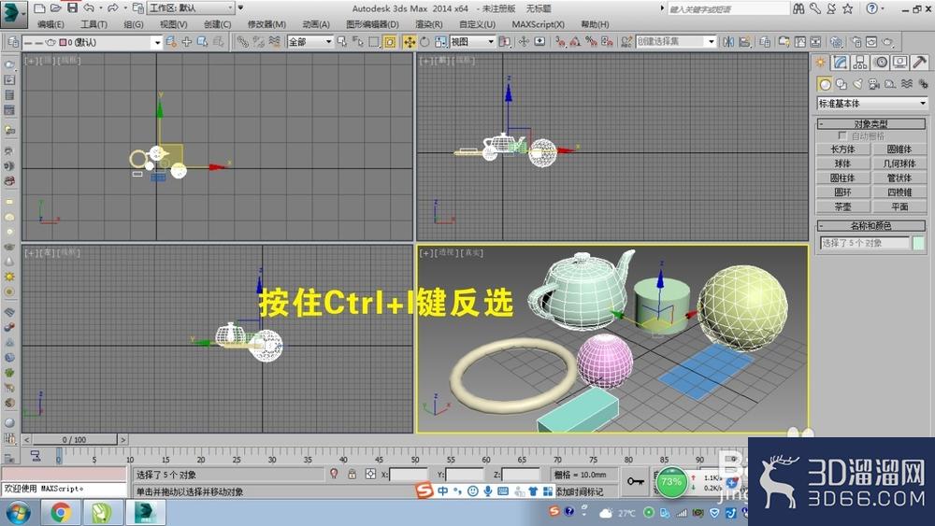Click the Mirror tool icon
This screenshot has height=526, width=935.
tap(728, 42)
